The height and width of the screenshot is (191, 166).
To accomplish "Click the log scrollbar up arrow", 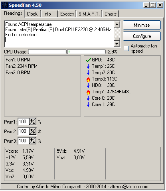I will pos(117,24).
